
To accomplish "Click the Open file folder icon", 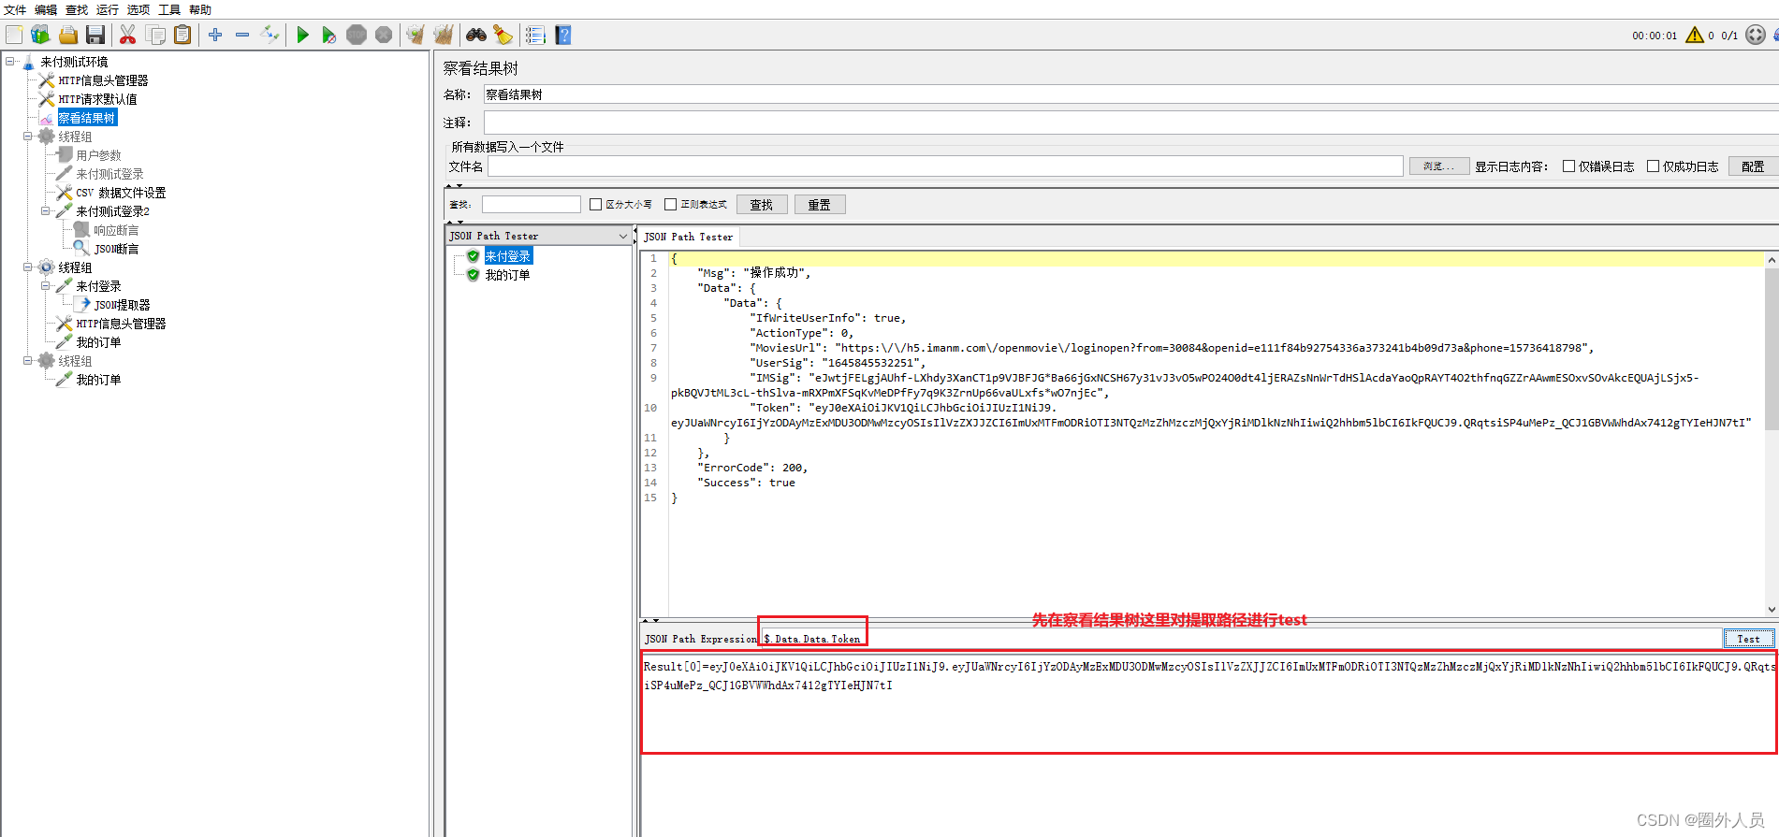I will (x=68, y=35).
